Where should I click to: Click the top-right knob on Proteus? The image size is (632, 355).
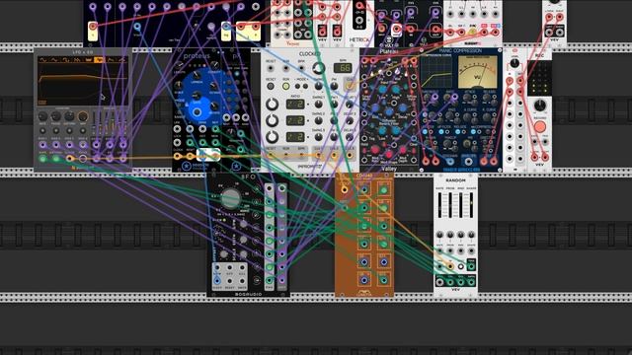click(214, 65)
